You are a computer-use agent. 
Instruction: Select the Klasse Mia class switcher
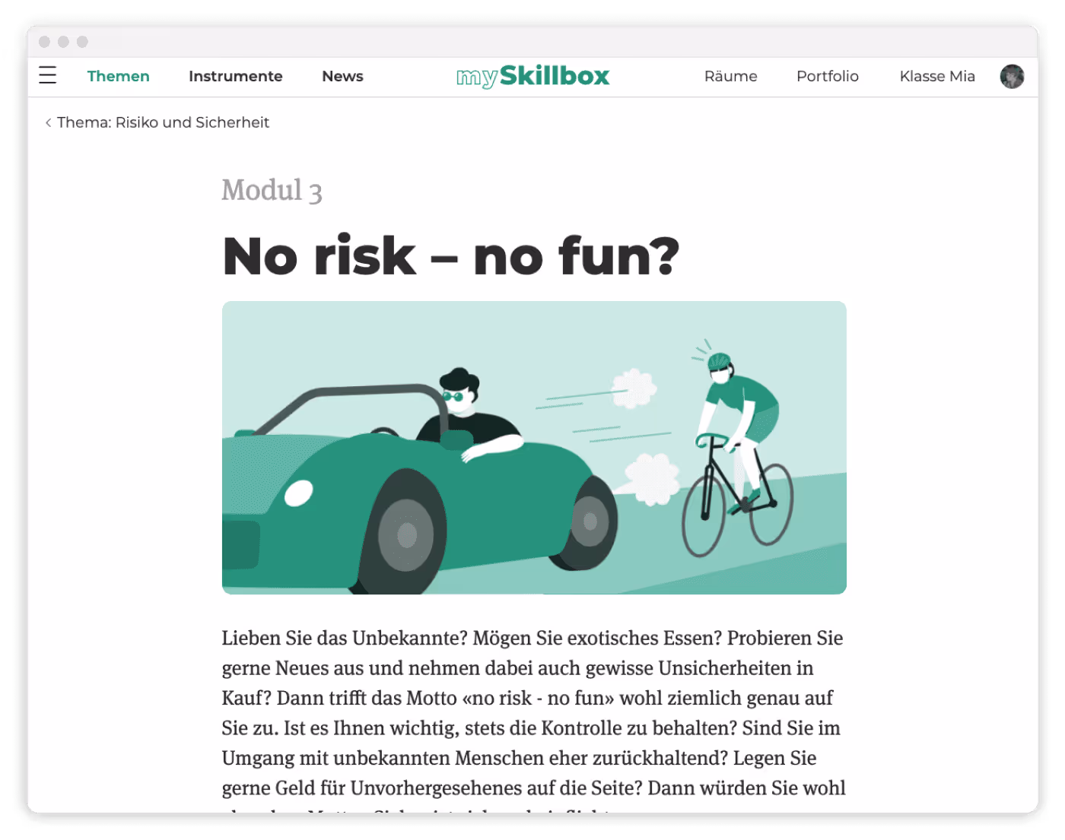click(x=937, y=76)
